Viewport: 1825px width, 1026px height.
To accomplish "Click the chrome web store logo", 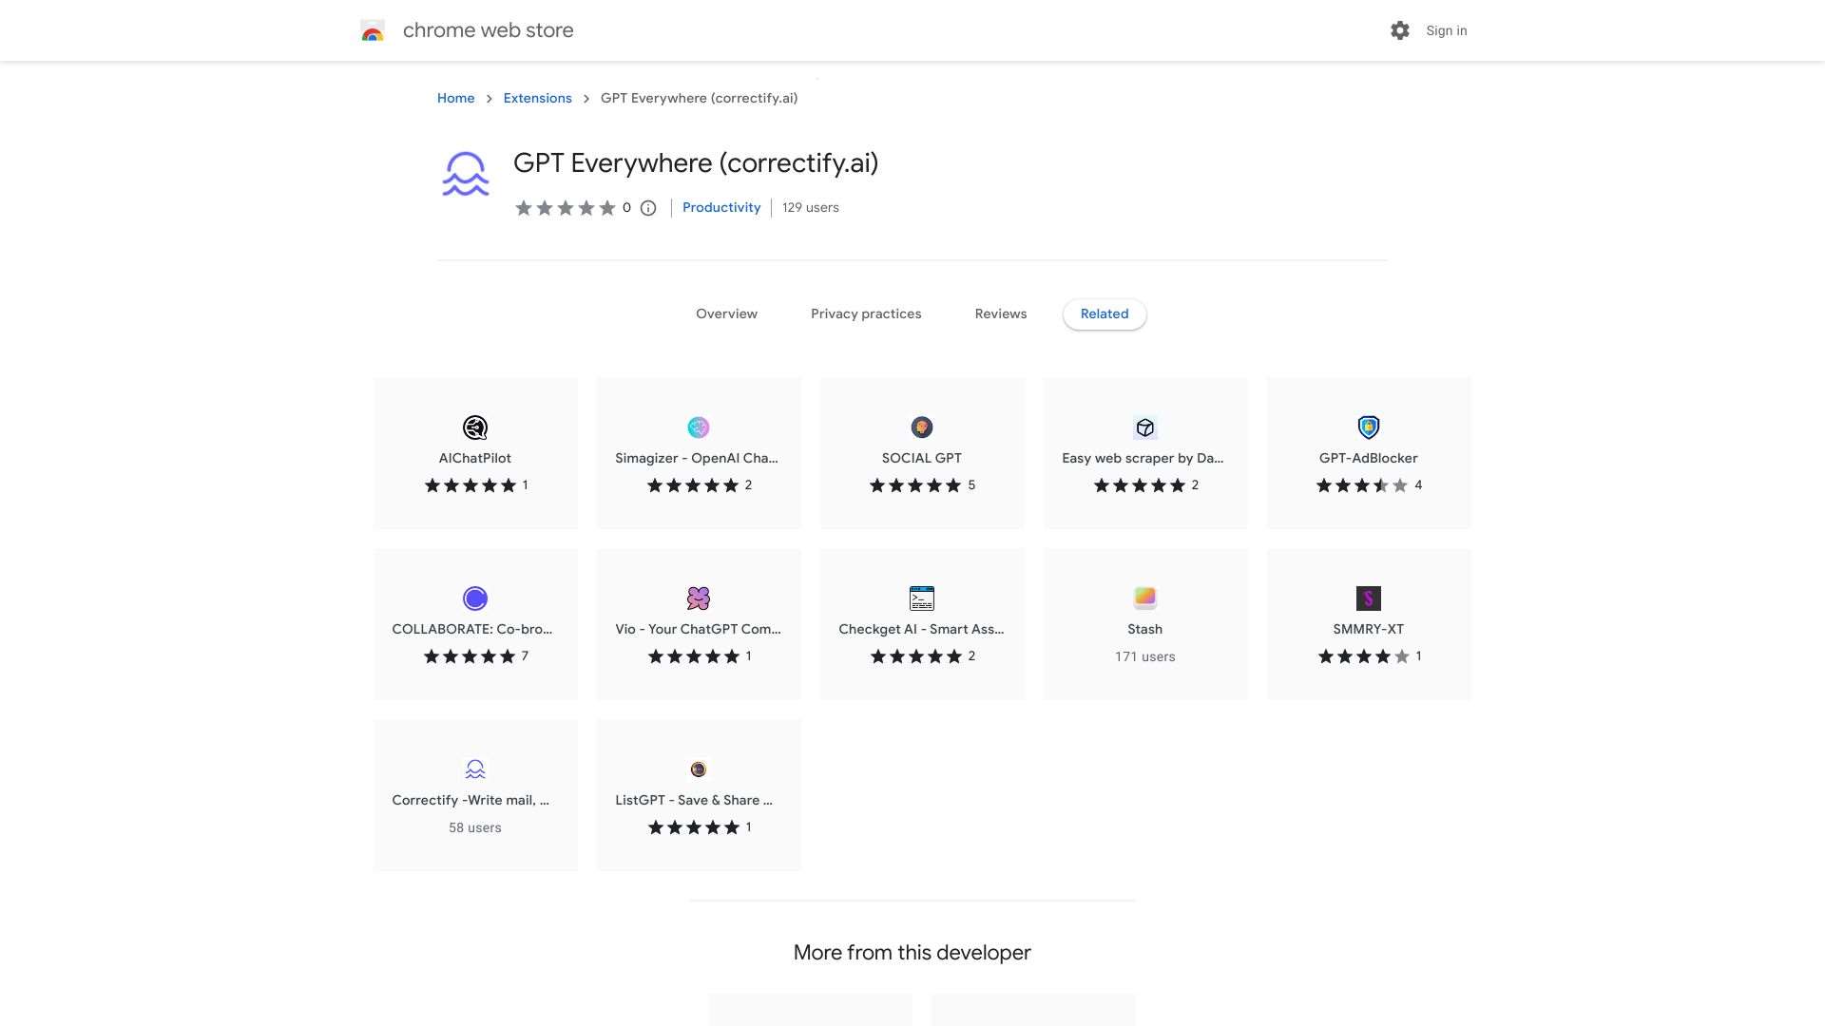I will [373, 31].
